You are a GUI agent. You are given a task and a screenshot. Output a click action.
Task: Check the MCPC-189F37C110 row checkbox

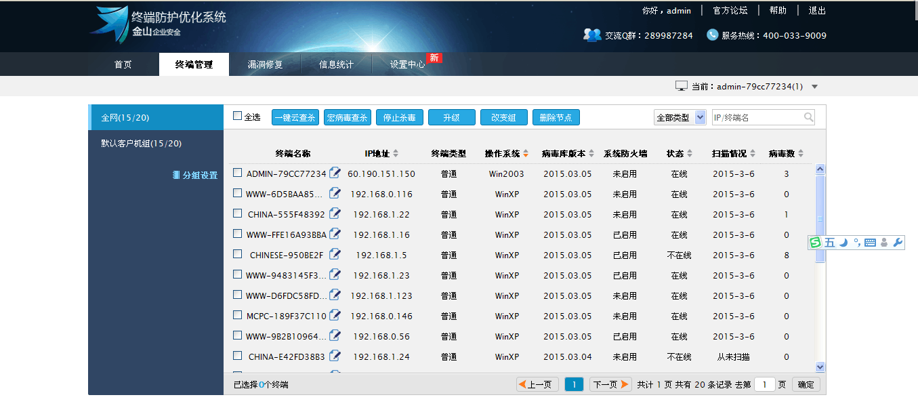pos(237,315)
